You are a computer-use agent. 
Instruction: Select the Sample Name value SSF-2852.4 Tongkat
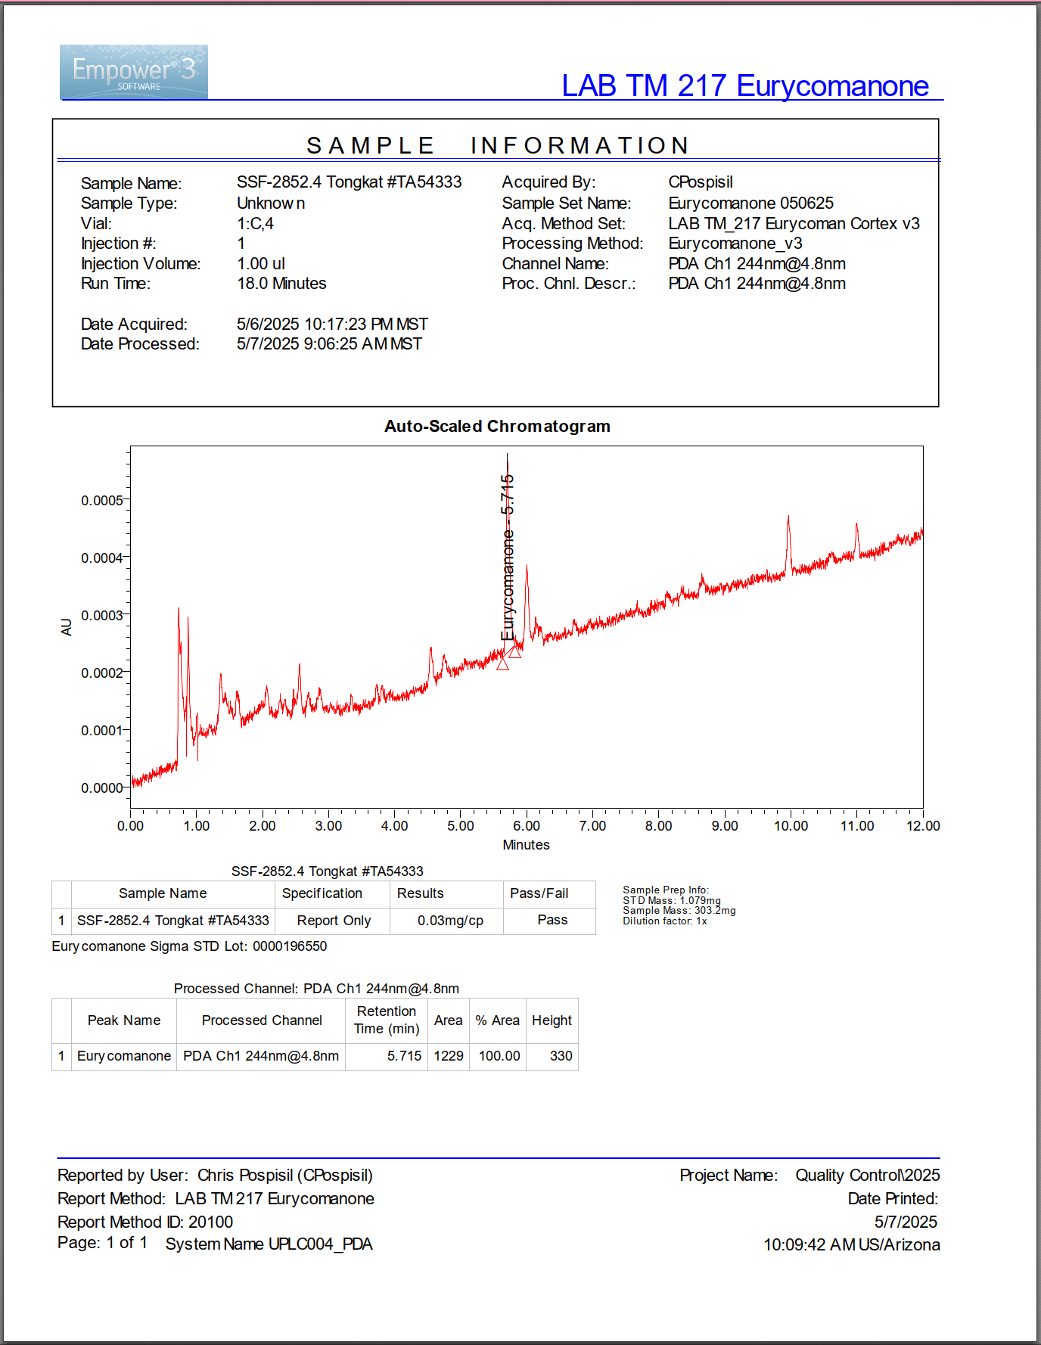point(349,182)
